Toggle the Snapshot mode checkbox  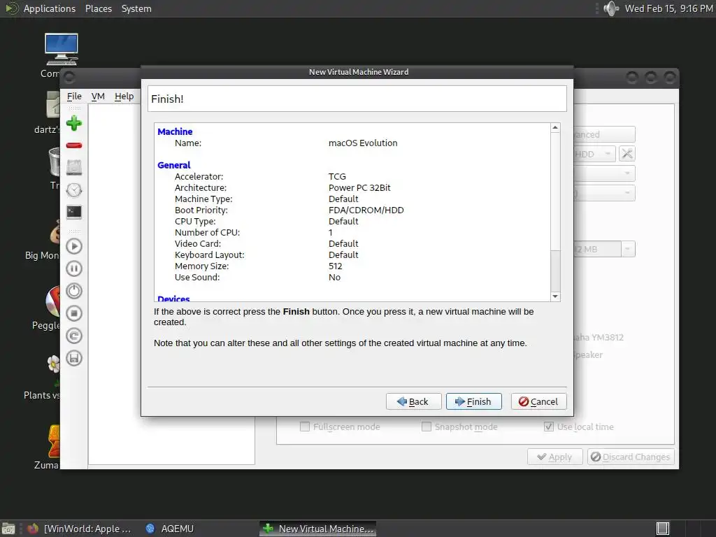coord(427,427)
